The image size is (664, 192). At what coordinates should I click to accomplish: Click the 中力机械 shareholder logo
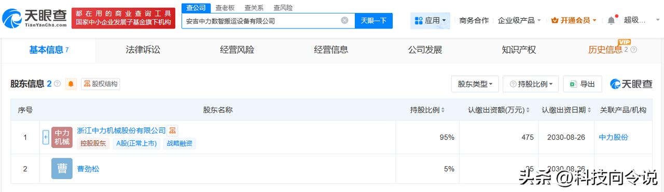tap(62, 137)
